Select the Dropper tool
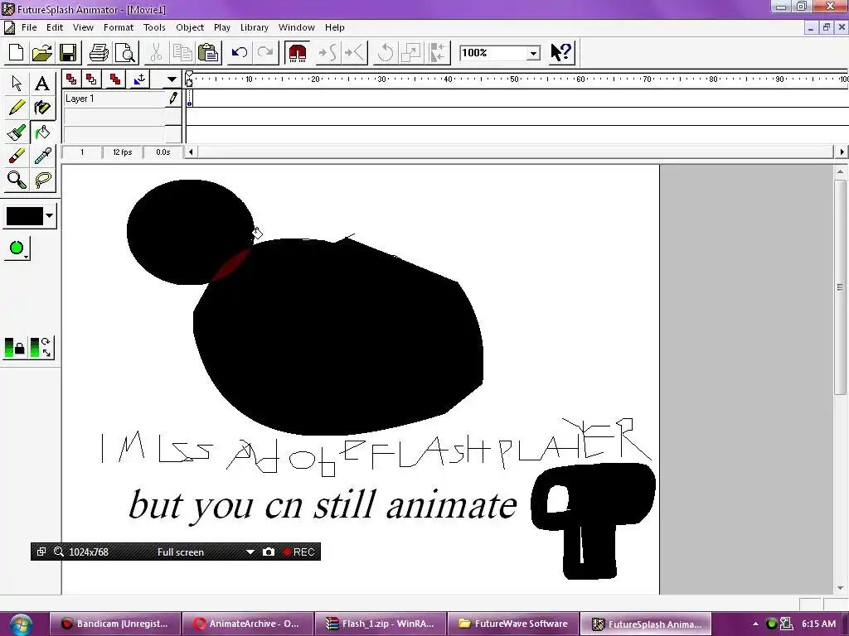The image size is (849, 636). click(x=41, y=157)
